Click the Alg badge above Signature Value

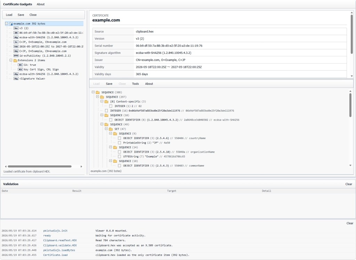16,74
